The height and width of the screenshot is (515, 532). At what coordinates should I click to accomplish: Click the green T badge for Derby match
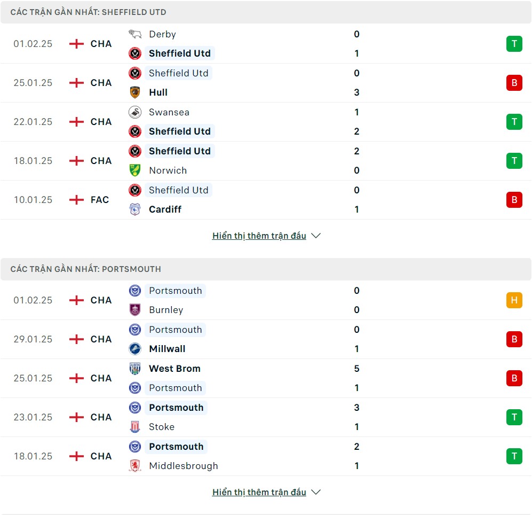[x=514, y=44]
